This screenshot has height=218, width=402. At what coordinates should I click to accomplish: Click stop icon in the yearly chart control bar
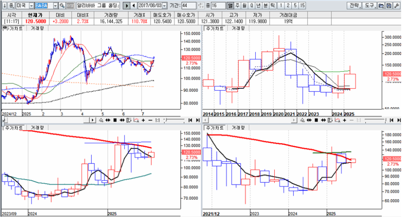pos(316,120)
